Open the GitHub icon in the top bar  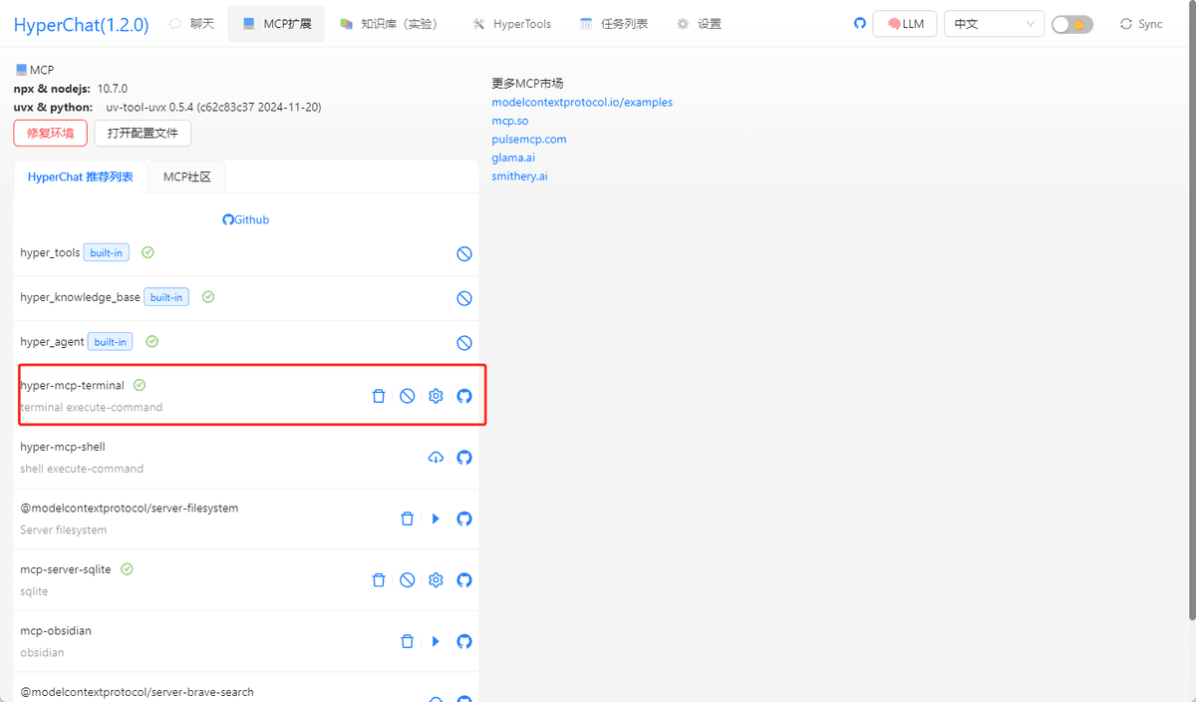[860, 23]
